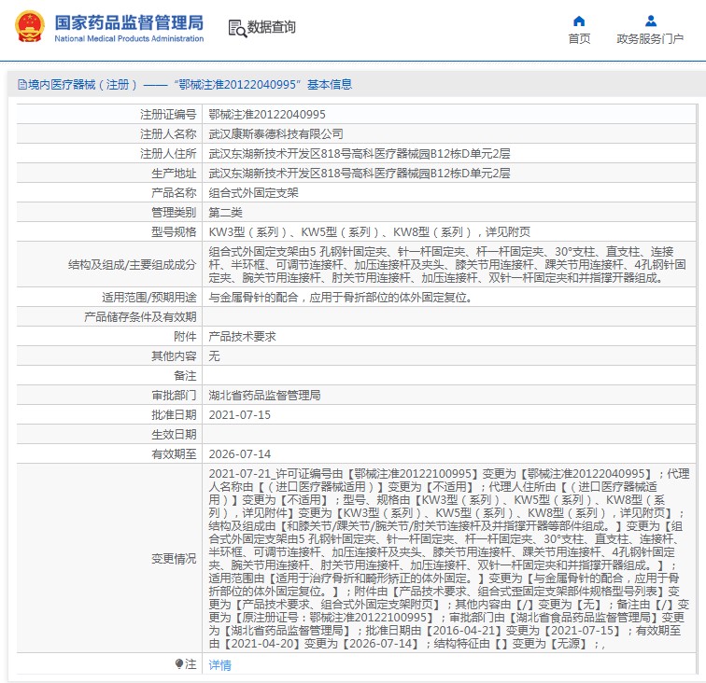This screenshot has height=683, width=706.
Task: Click the 生产地址 label
Action: (174, 174)
